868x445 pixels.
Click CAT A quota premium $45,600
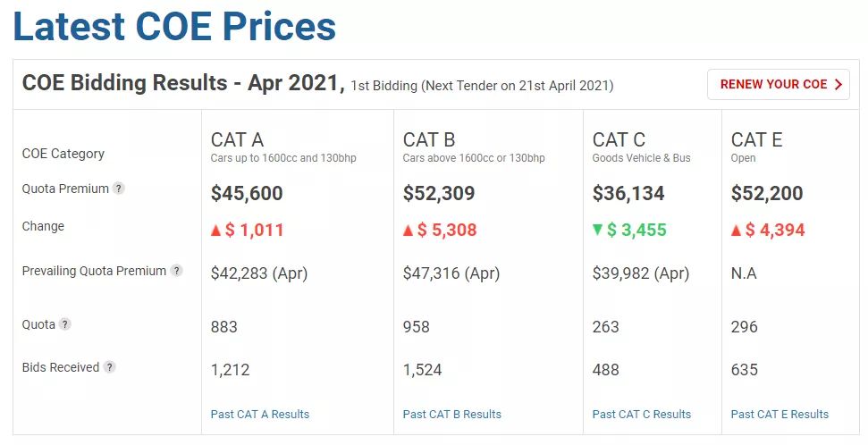click(247, 193)
